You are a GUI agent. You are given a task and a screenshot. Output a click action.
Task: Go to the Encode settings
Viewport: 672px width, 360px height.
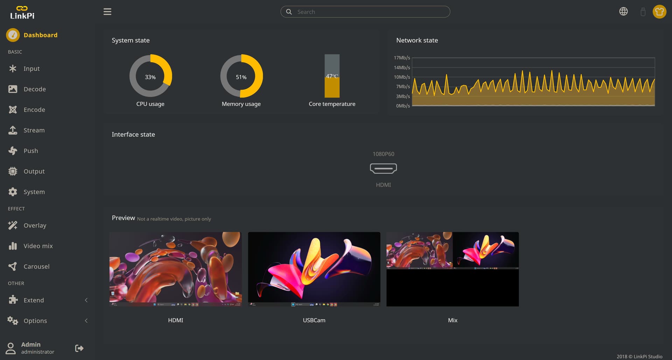34,110
